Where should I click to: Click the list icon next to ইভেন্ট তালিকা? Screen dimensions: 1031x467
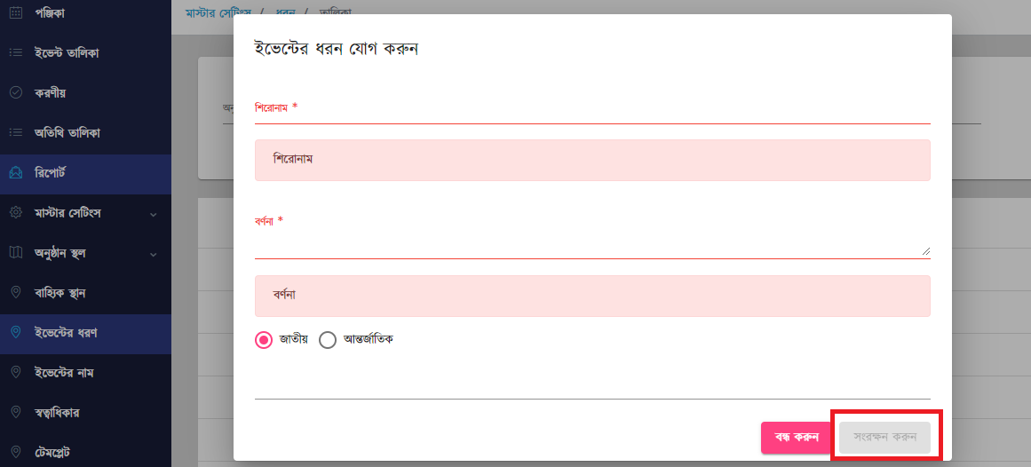pos(16,52)
